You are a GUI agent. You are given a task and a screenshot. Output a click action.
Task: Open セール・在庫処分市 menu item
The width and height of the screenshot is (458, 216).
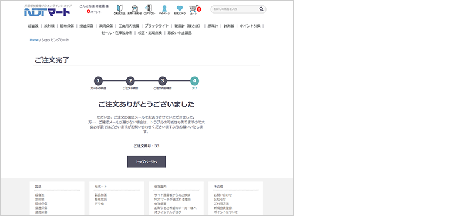click(116, 33)
